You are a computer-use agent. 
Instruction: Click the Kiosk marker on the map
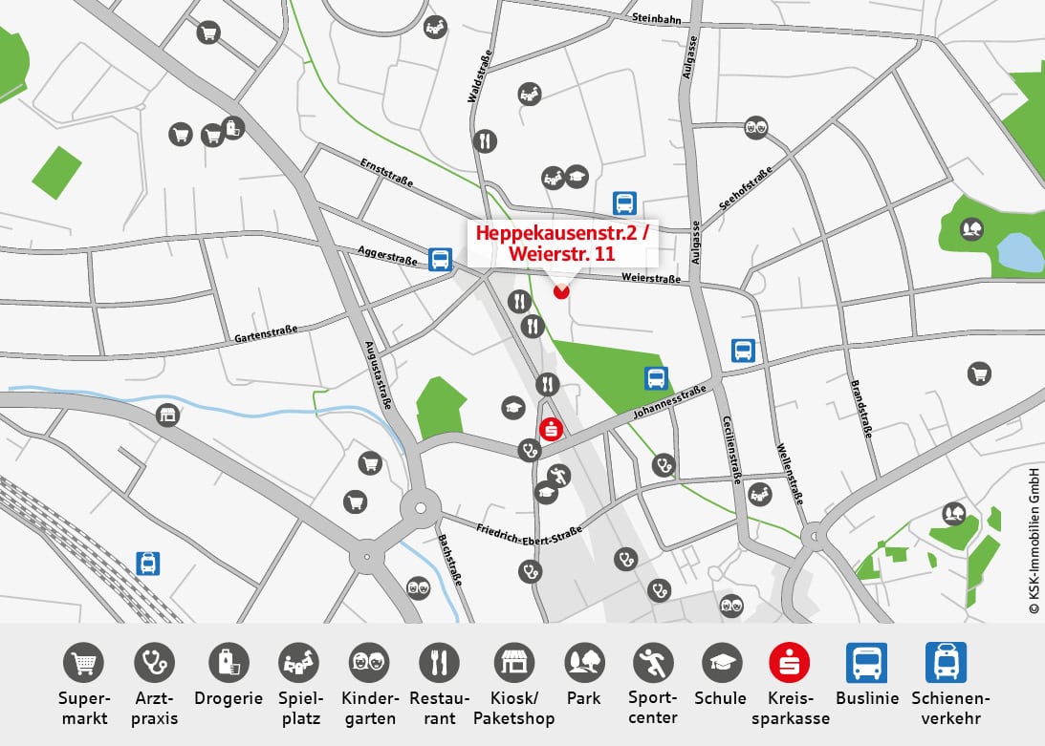(167, 416)
